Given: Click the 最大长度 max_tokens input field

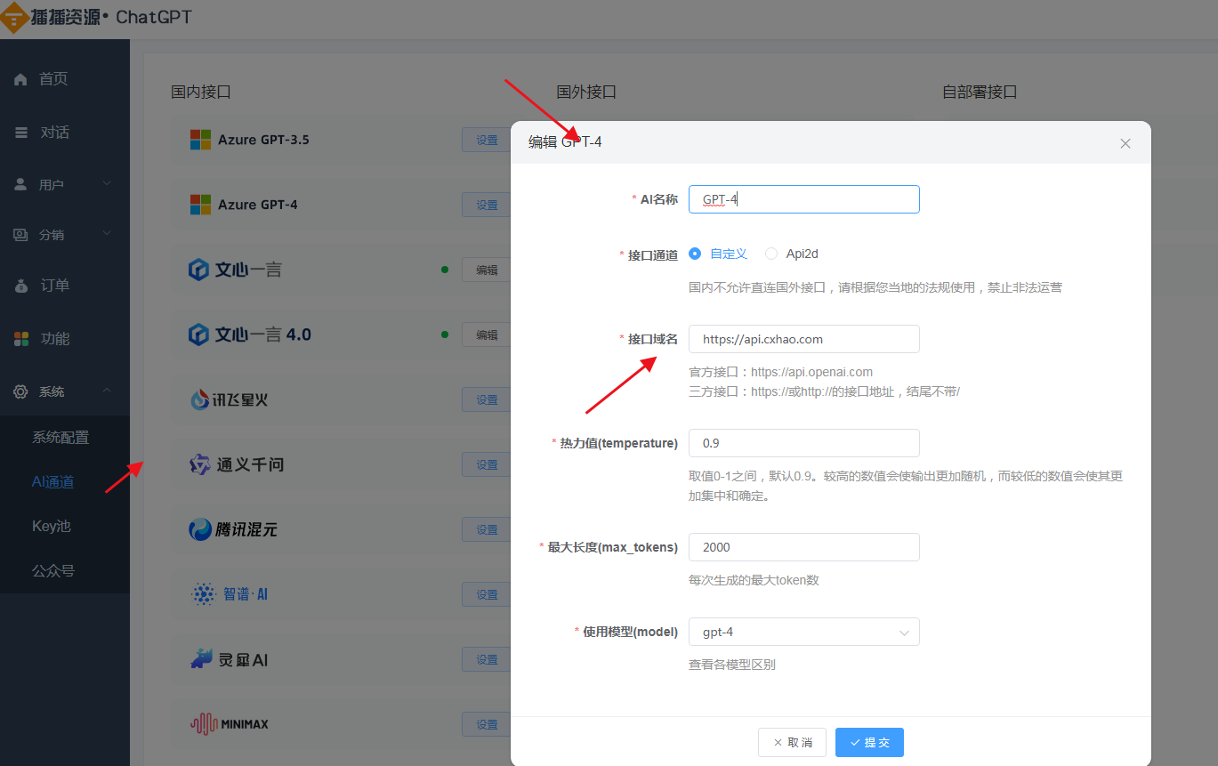Looking at the screenshot, I should [804, 547].
